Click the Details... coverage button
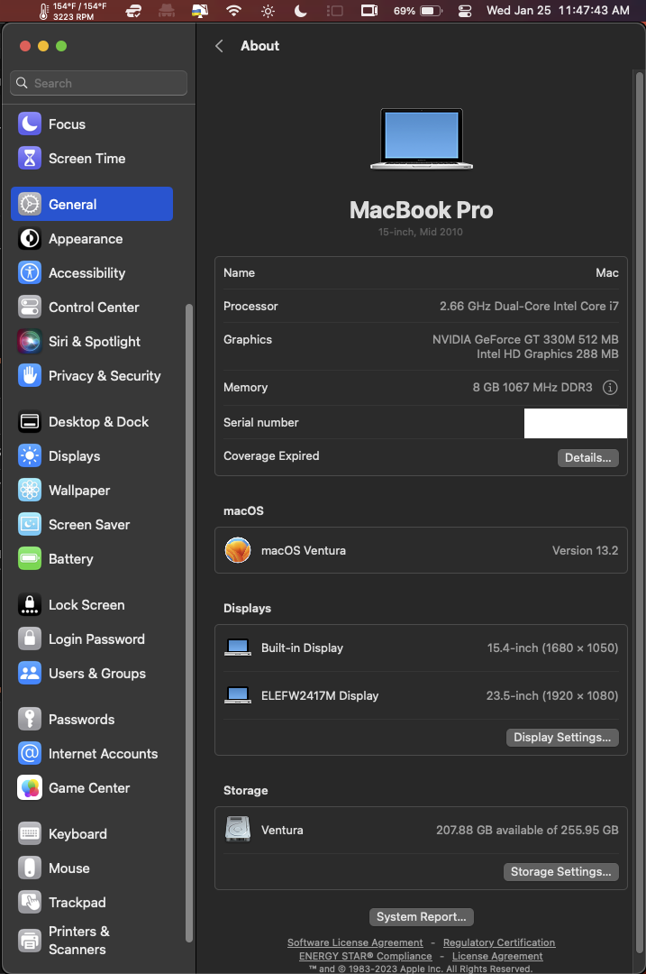Viewport: 646px width, 974px height. point(587,458)
